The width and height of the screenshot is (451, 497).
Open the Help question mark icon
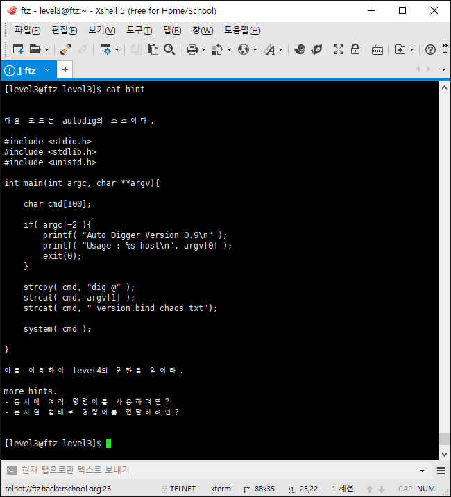(430, 50)
